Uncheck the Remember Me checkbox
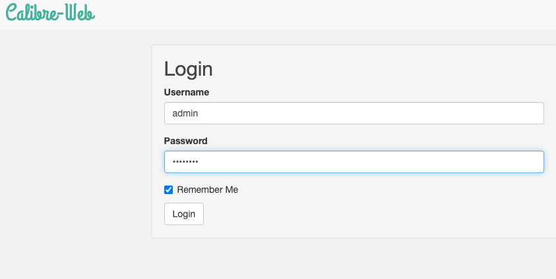This screenshot has height=279, width=556. point(168,190)
